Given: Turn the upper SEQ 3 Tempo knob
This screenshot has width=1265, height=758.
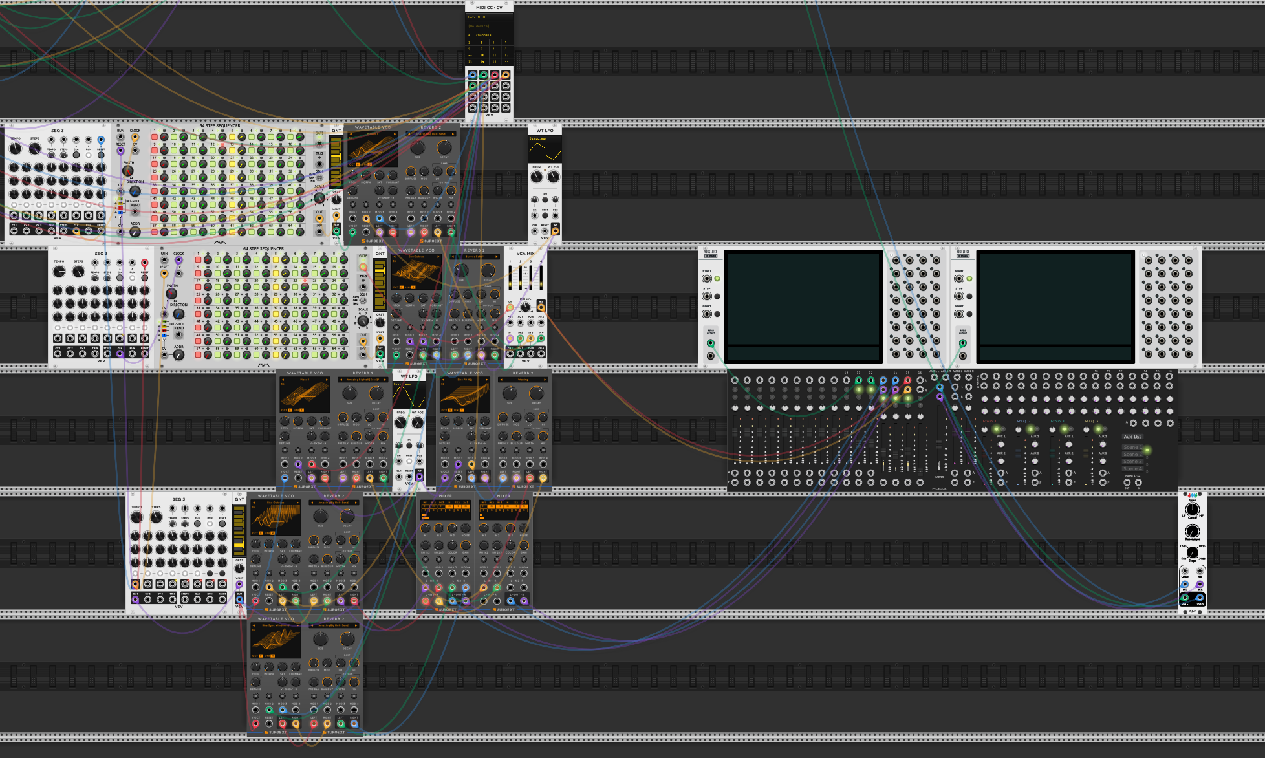Looking at the screenshot, I should point(16,148).
